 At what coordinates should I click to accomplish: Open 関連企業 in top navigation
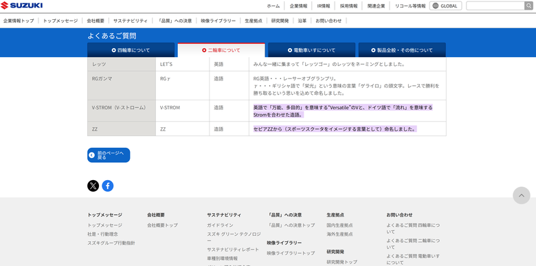pos(376,5)
